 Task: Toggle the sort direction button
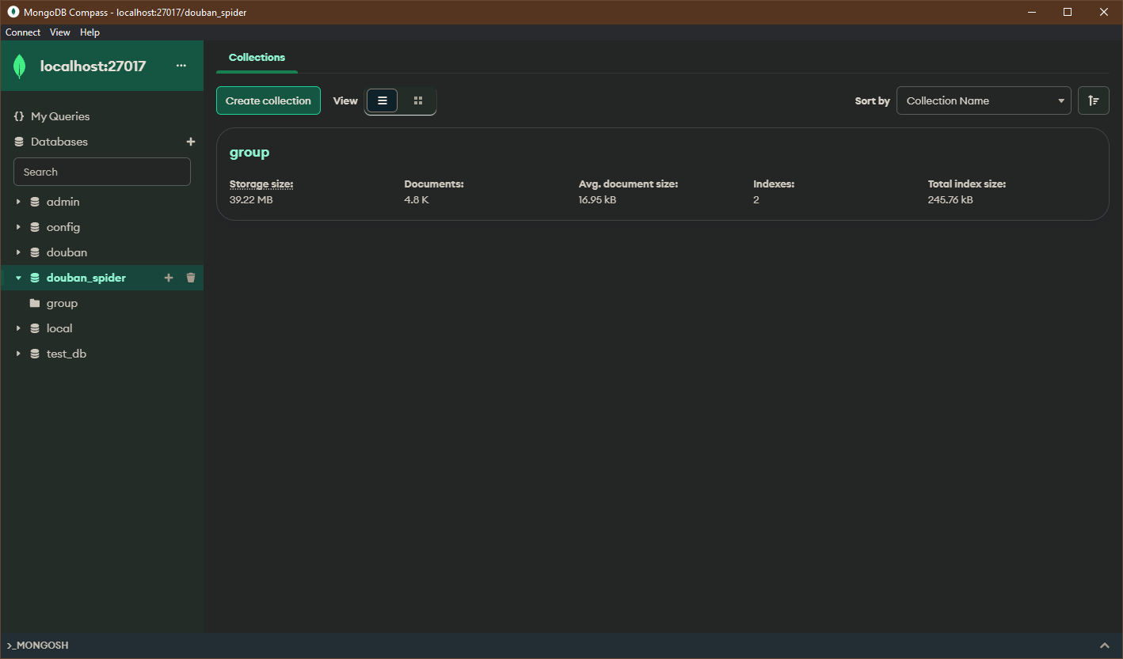coord(1094,100)
